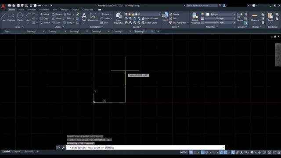Switch to the Annotate ribbon tab
281x158 pixels.
pos(31,10)
